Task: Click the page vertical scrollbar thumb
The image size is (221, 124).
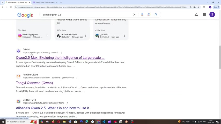Action: tap(220, 57)
